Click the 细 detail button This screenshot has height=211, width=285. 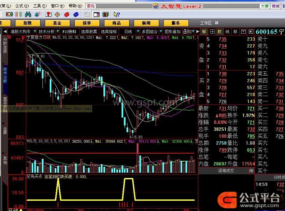251,171
